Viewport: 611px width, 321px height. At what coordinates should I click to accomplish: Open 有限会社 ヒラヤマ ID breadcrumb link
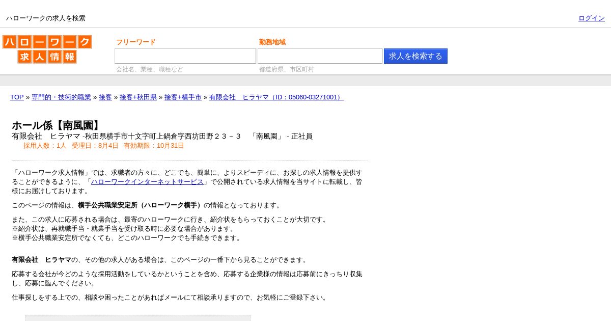click(276, 97)
